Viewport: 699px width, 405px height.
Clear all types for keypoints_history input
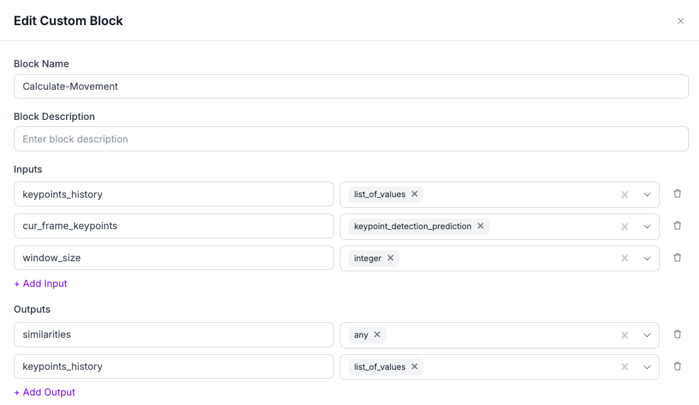[625, 195]
